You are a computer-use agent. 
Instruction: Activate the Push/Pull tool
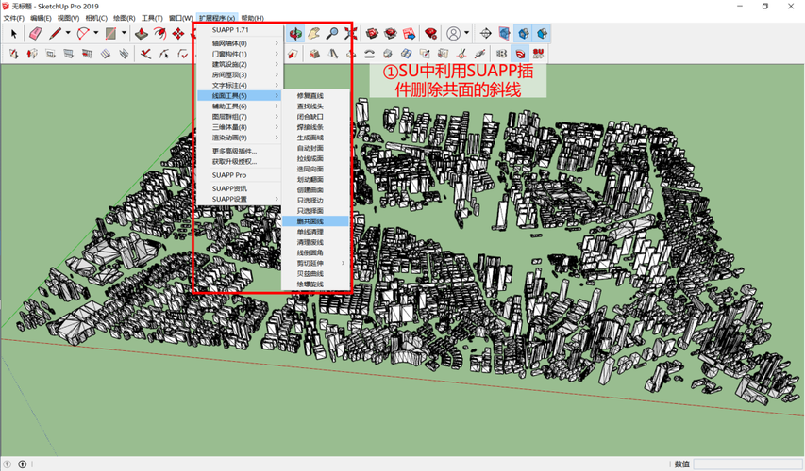[x=141, y=34]
